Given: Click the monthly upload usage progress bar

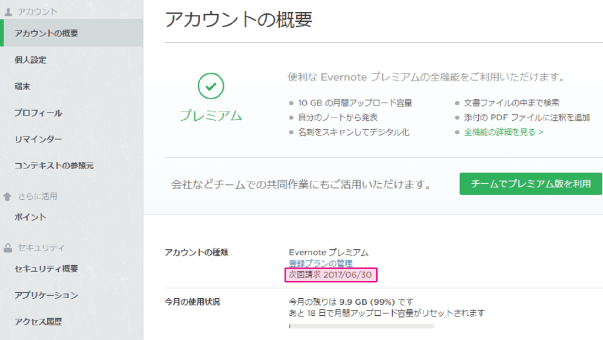Looking at the screenshot, I should pos(362,326).
